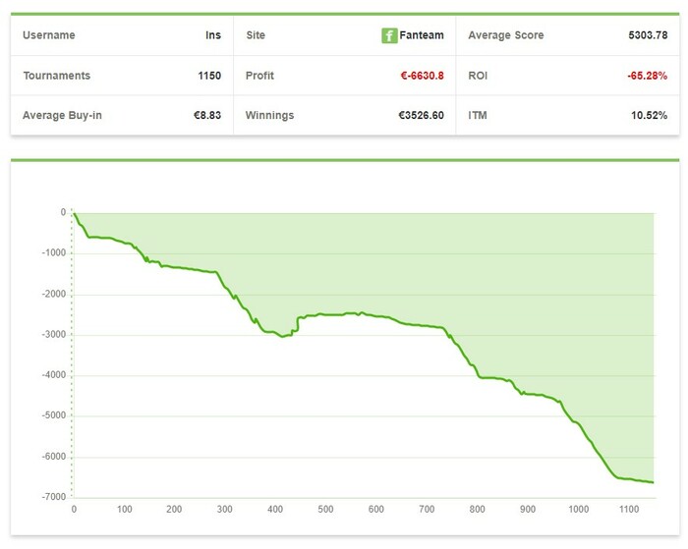Click the -2000 y-axis label
Viewport: 688px width, 549px height.
pyautogui.click(x=54, y=294)
